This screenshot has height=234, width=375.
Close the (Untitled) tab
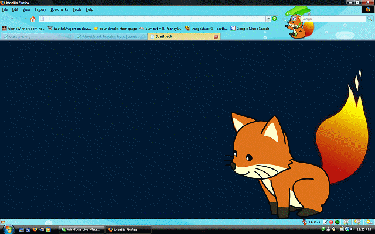pyautogui.click(x=216, y=36)
